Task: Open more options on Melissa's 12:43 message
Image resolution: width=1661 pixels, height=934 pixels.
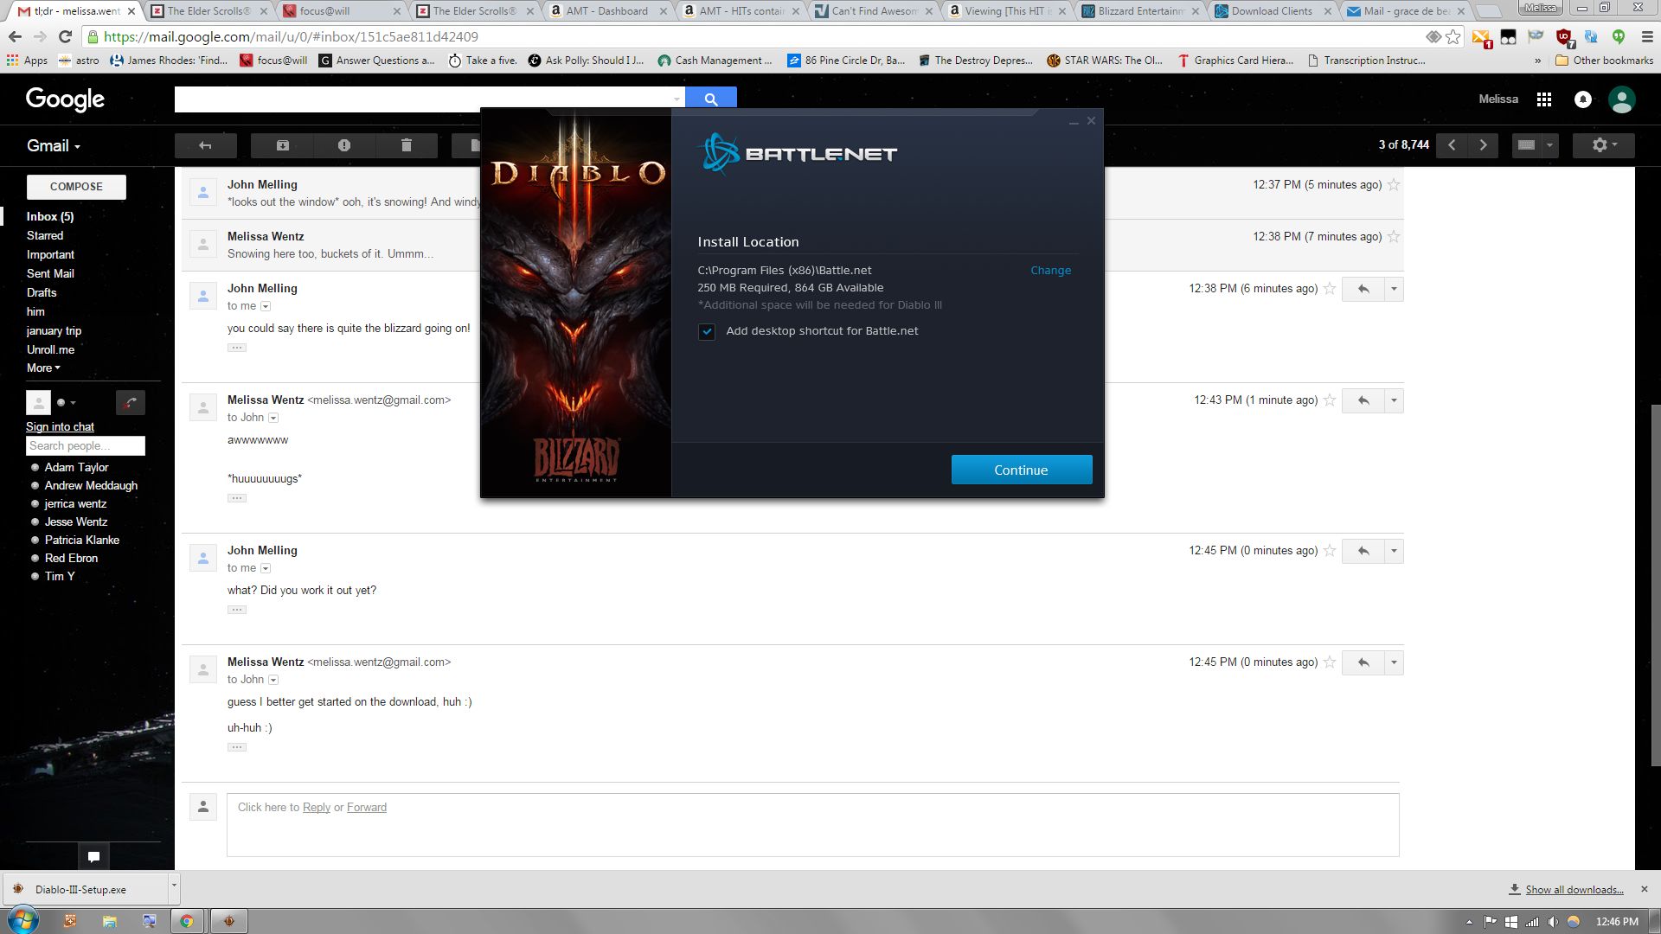Action: [x=1394, y=400]
